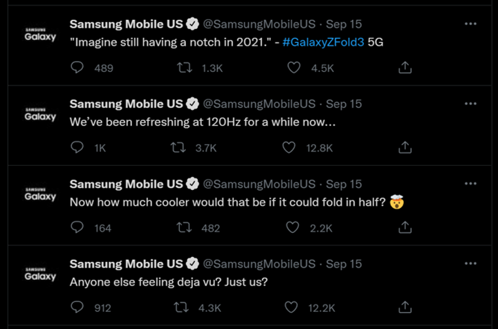Open more options on fold in half tweet

[470, 184]
